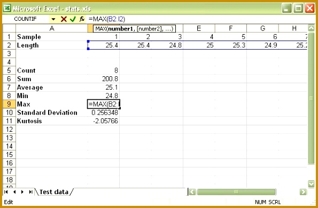Click the horizontal scrollbar thumb
This screenshot has width=318, height=208.
236,192
